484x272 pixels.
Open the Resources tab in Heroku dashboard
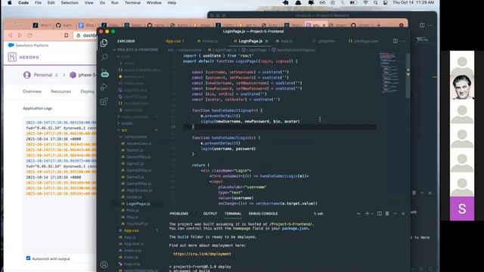pos(61,91)
